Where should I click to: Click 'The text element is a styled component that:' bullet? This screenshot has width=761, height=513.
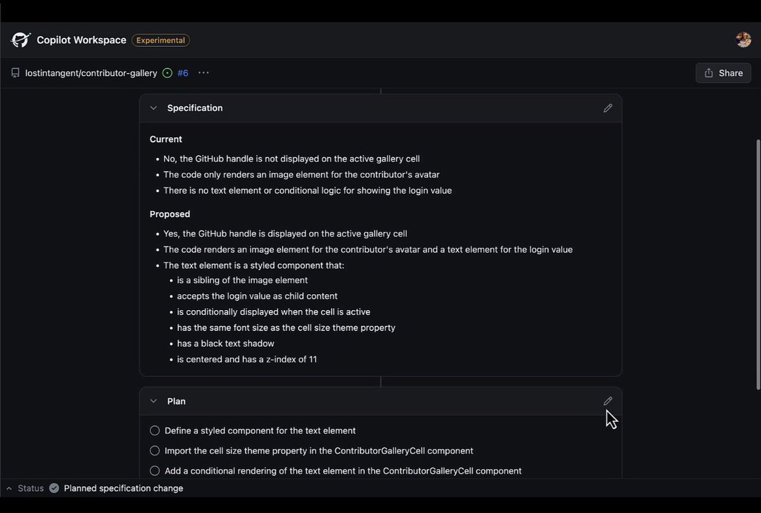pyautogui.click(x=254, y=266)
